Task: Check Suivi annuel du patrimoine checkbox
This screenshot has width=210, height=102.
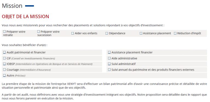Action: tap(109, 70)
